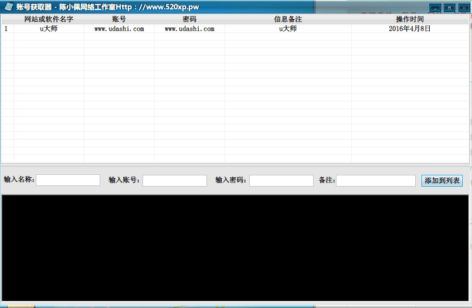Minimize the 账号获取器 window
Viewport: 472px width, 308px height.
[434, 8]
